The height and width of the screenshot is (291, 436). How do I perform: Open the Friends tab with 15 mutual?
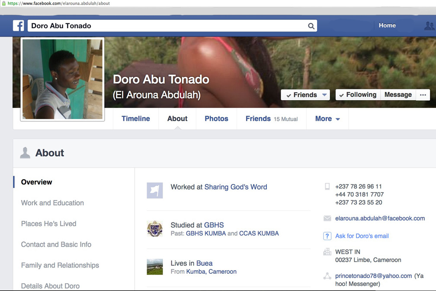(x=271, y=119)
